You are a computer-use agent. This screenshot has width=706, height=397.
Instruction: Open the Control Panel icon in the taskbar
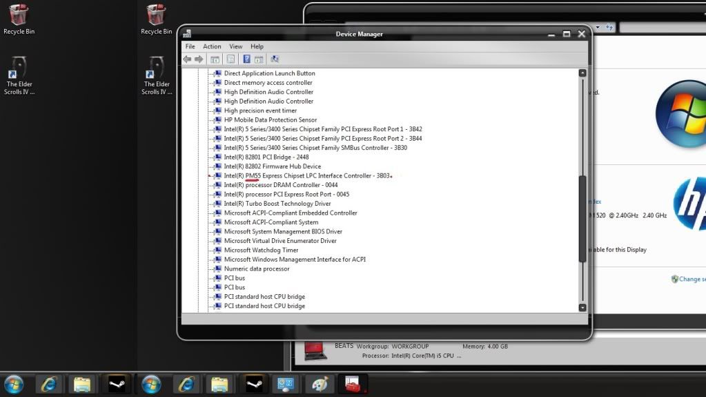coord(286,385)
